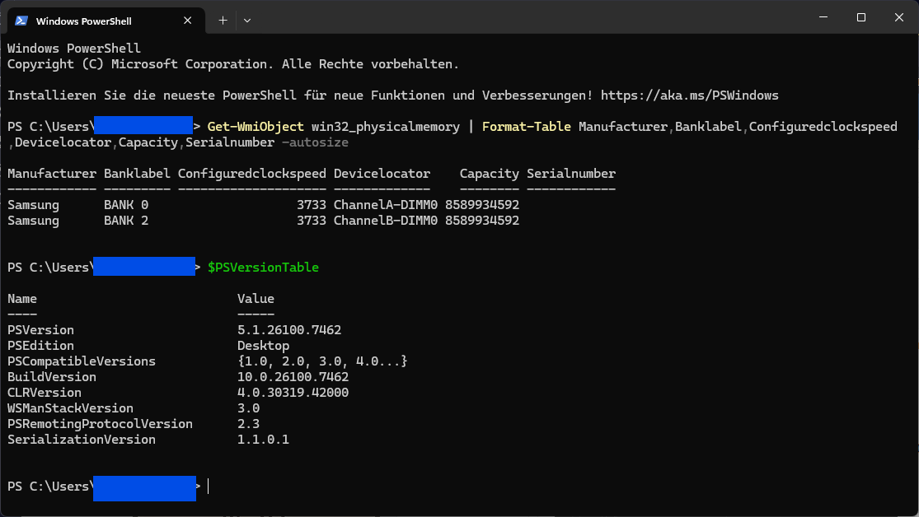Click the Capacity column header
Viewport: 919px width, 517px height.
(489, 174)
